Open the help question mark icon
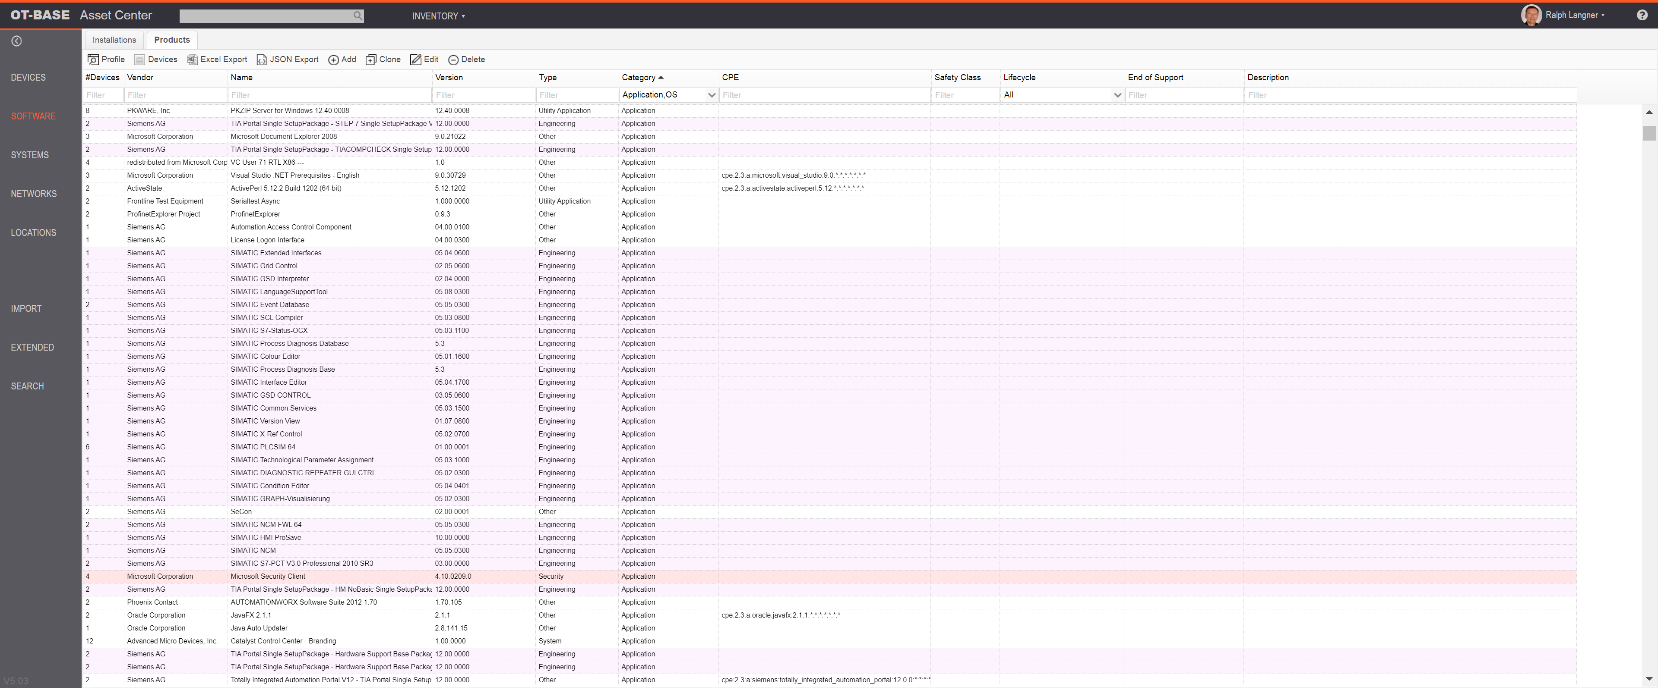The width and height of the screenshot is (1658, 690). tap(1642, 16)
